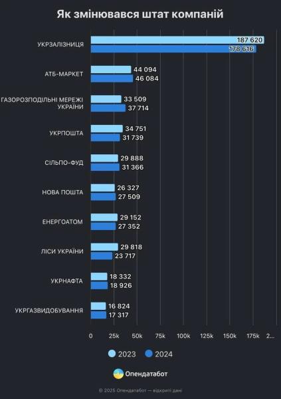Click the ЕНЕРГОАТОМ company label
281x399 pixels.
coord(62,222)
